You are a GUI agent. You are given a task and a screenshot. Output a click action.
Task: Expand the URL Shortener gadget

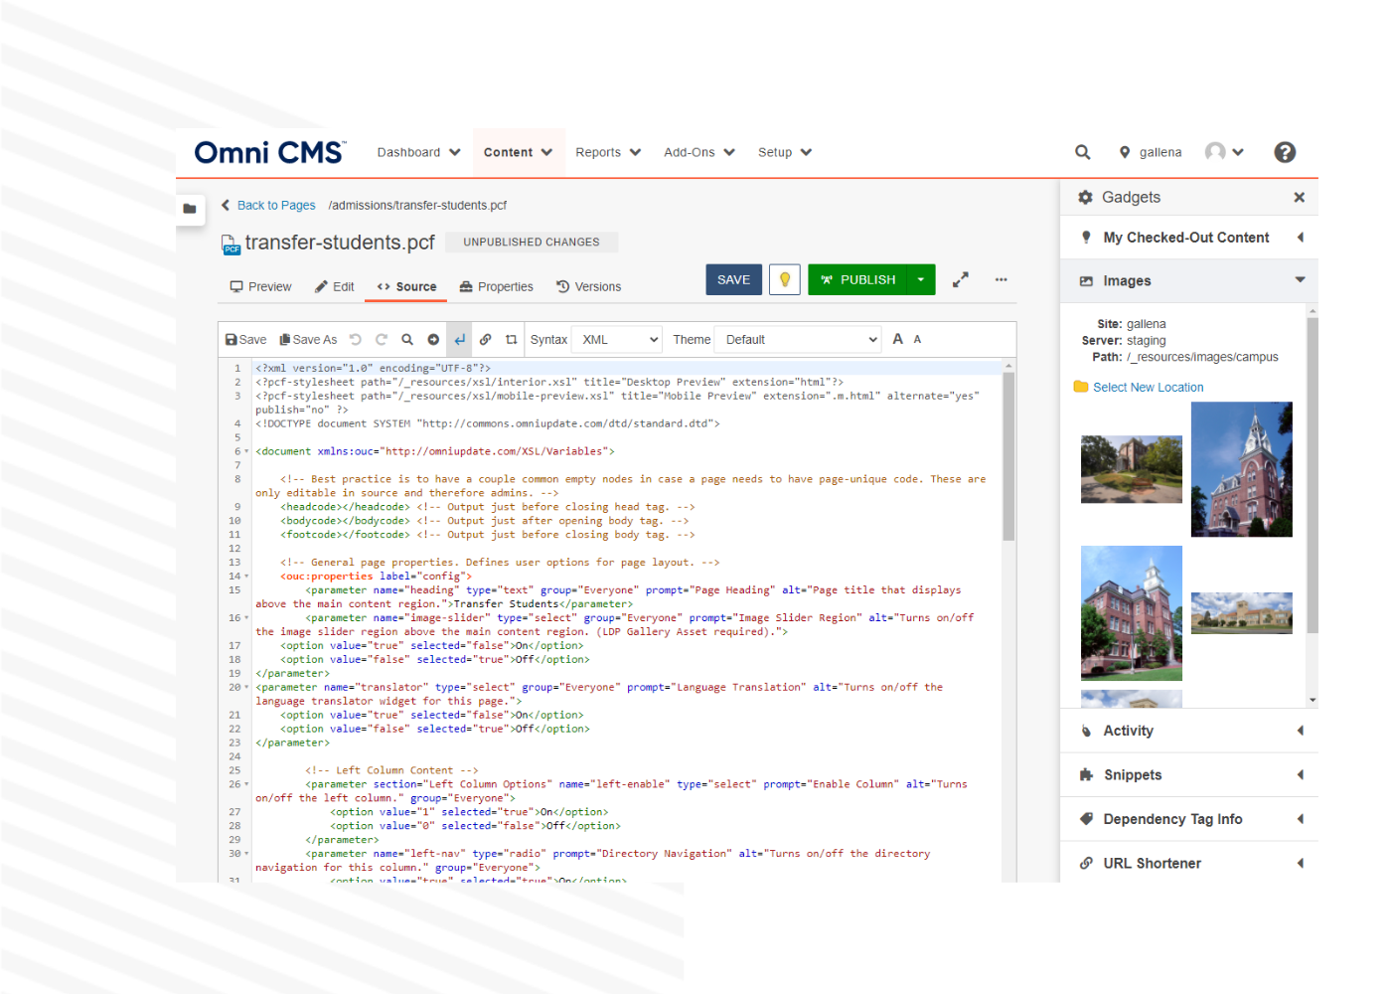pos(1189,864)
